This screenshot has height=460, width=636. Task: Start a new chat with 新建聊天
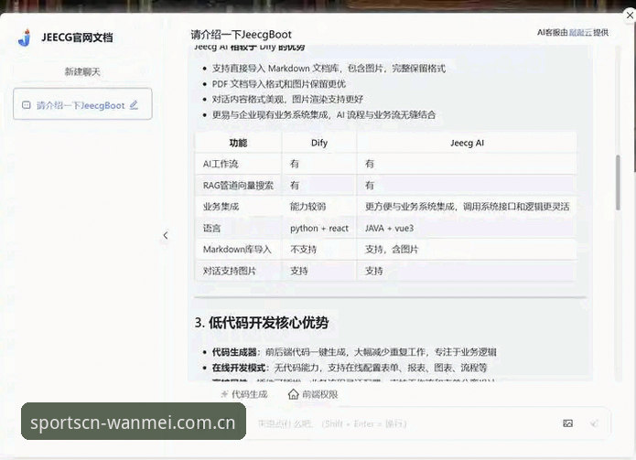[82, 71]
